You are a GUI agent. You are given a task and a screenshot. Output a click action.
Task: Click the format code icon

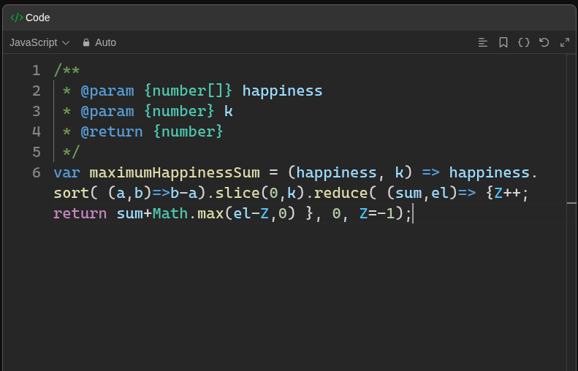pos(482,43)
